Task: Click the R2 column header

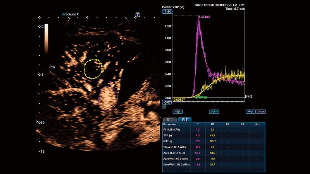Action: [227, 124]
